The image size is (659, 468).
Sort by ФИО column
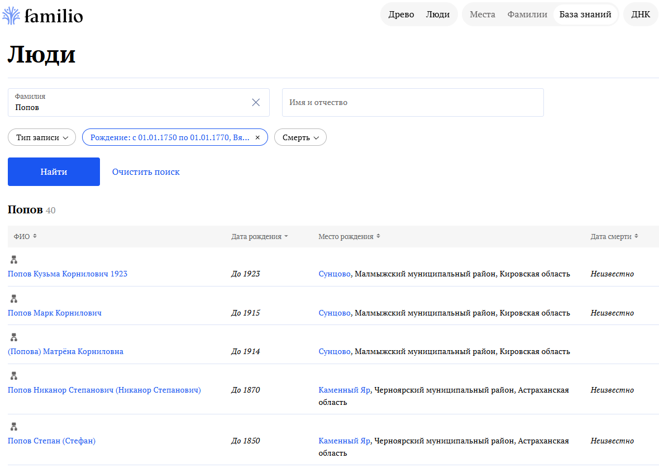tap(25, 236)
